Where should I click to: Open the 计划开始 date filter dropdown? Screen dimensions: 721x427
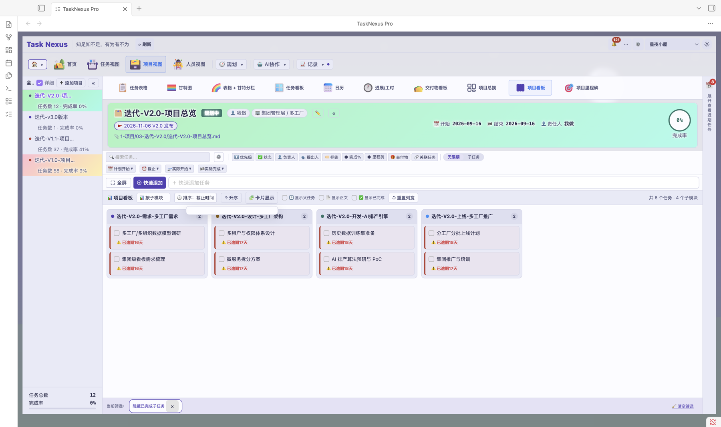pyautogui.click(x=121, y=169)
